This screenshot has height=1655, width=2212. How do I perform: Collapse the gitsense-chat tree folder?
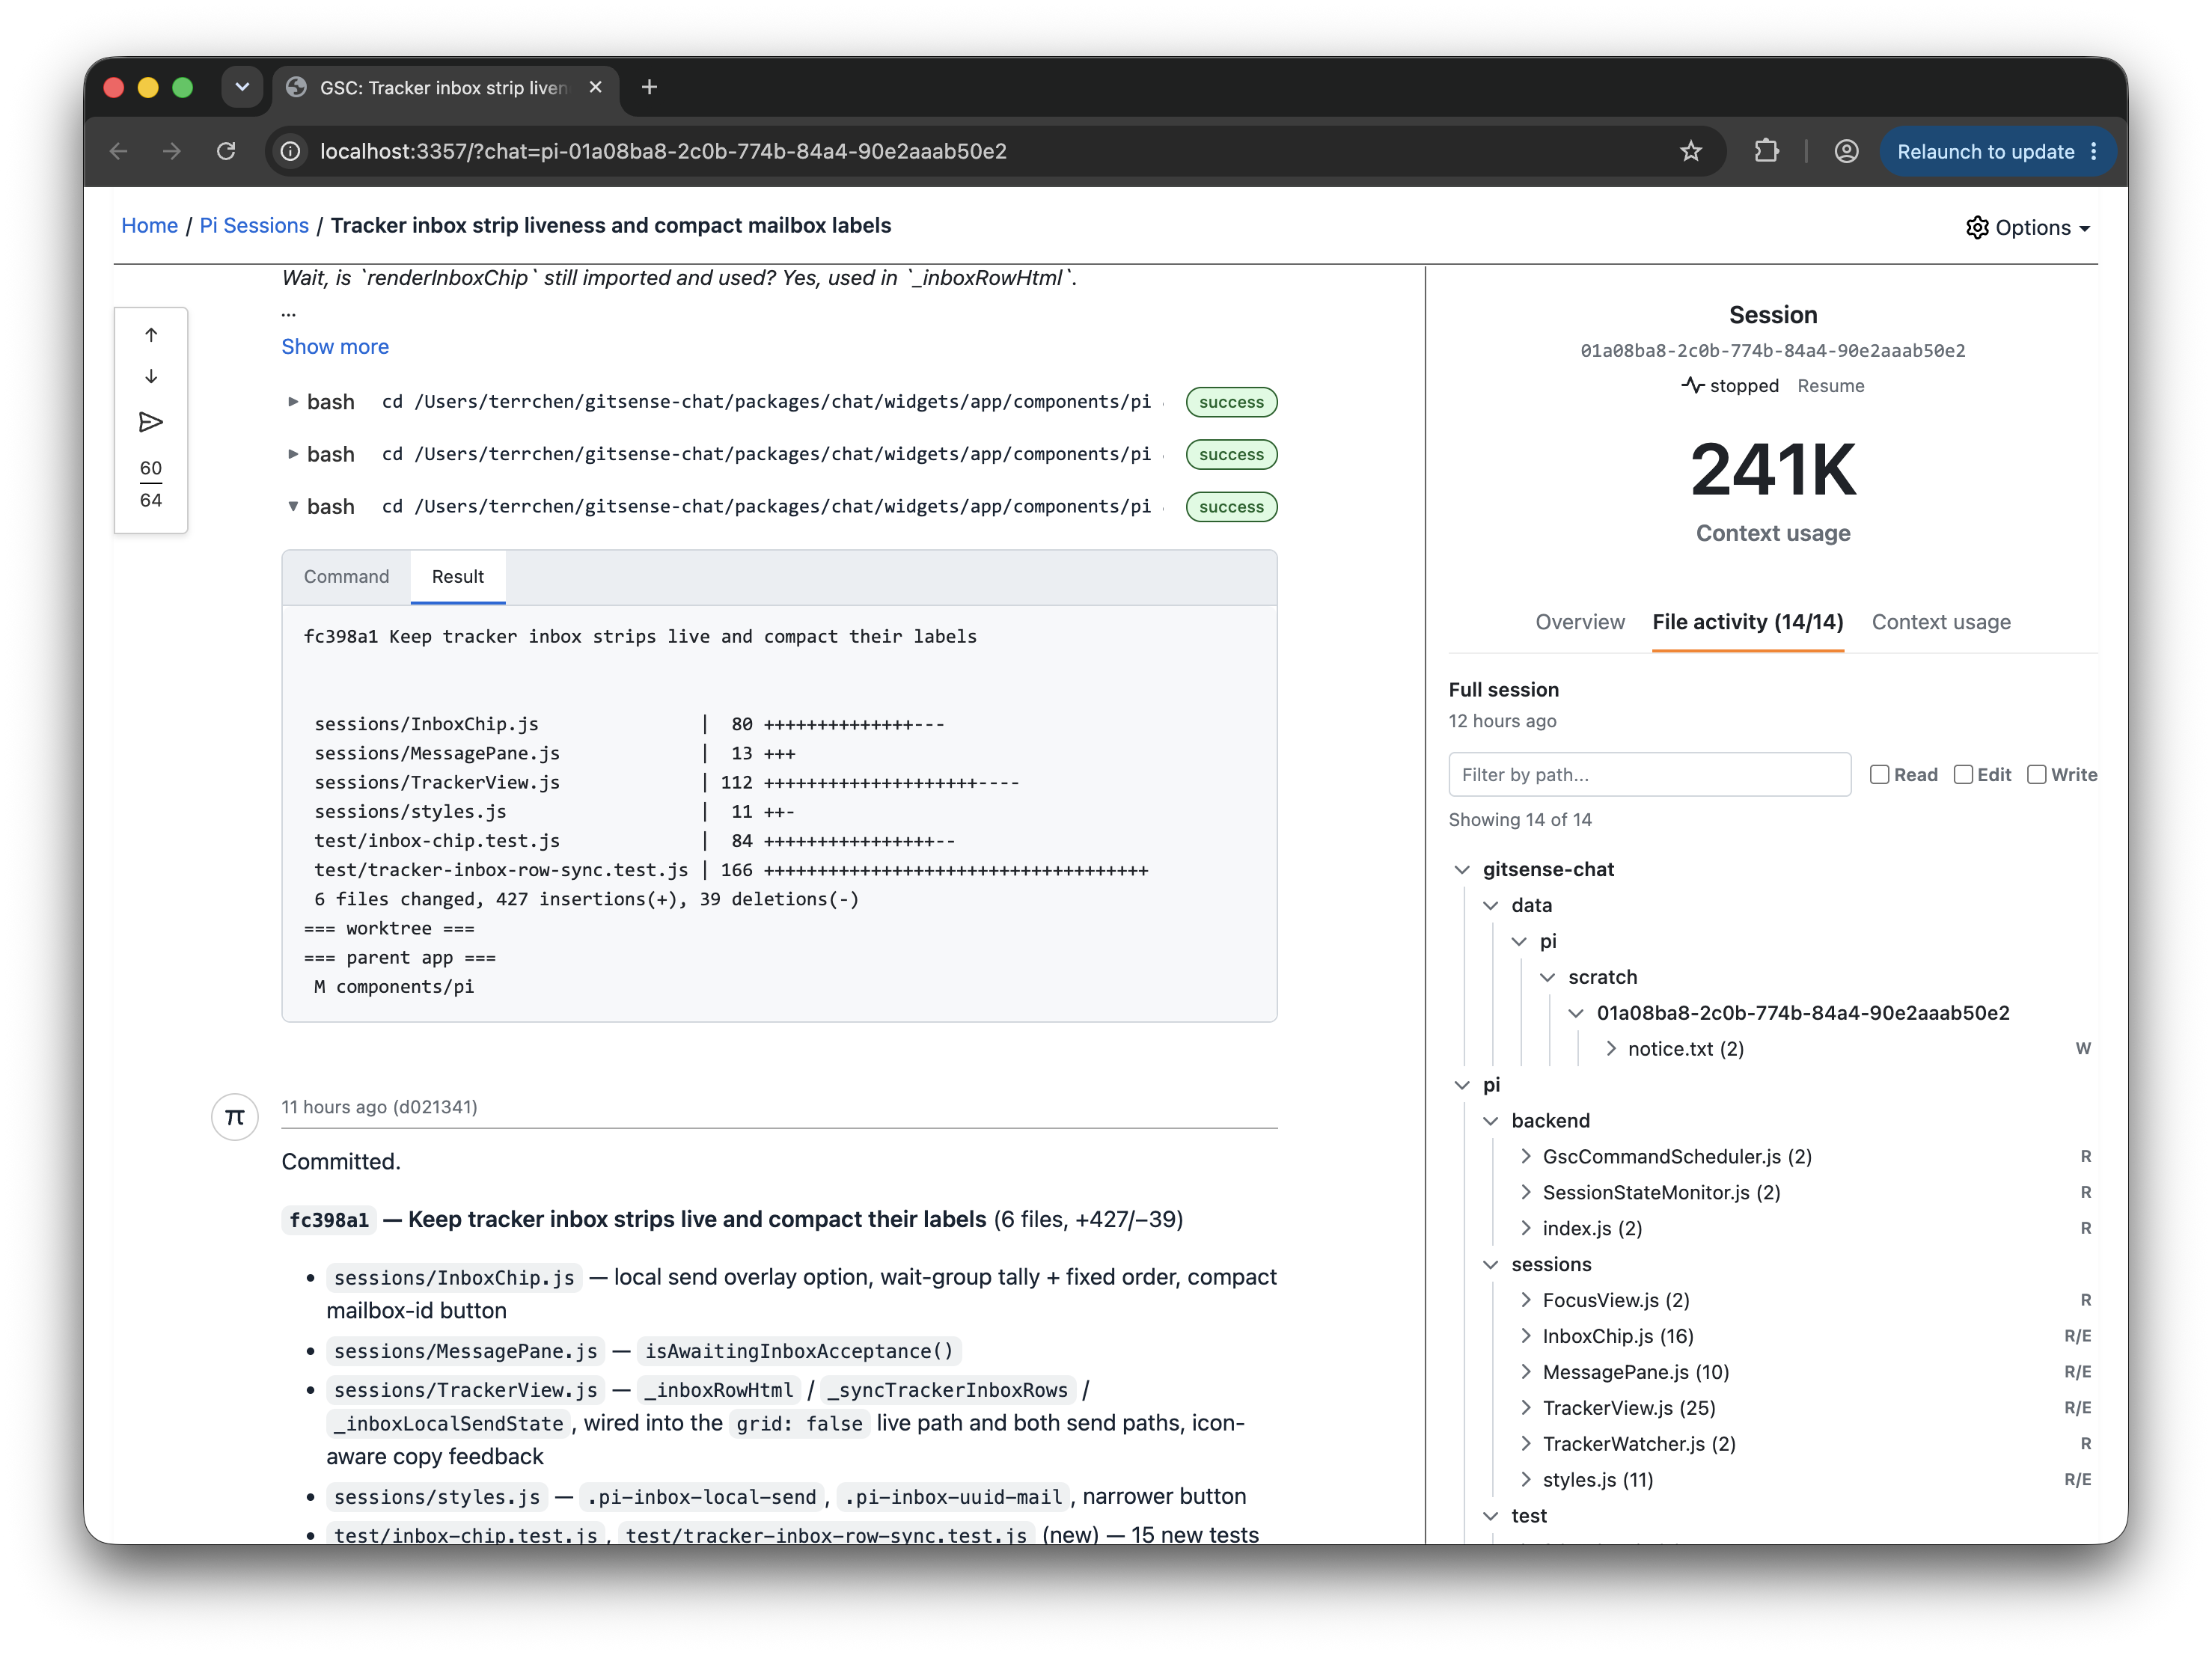tap(1462, 869)
